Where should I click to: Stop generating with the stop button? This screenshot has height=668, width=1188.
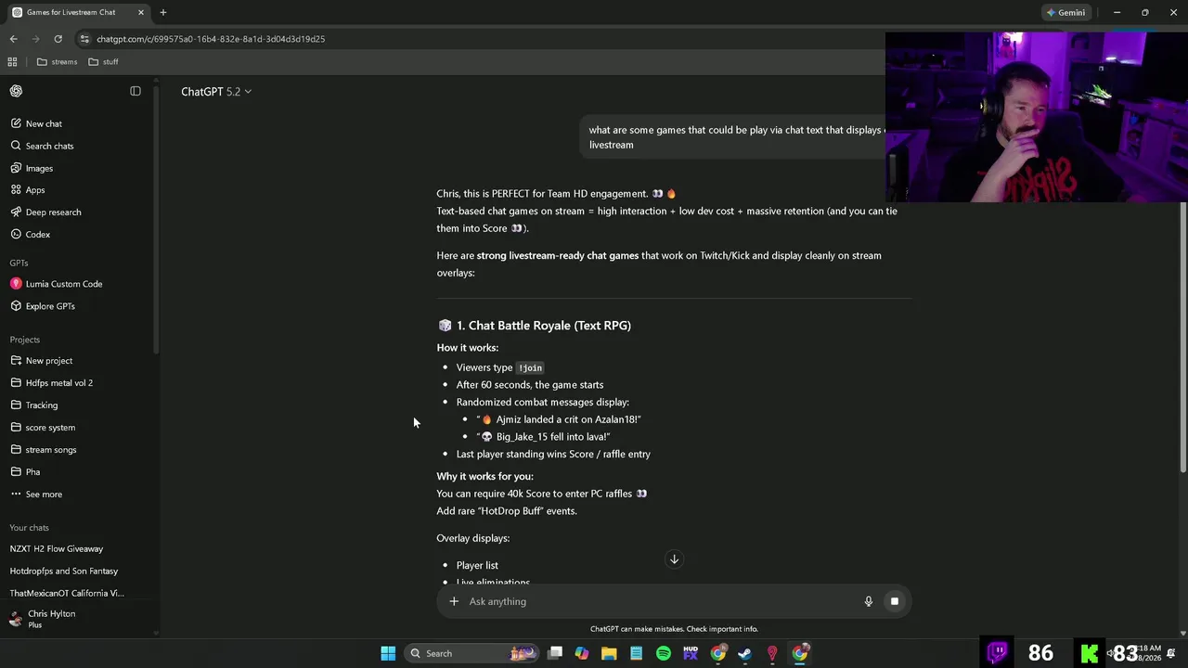895,601
